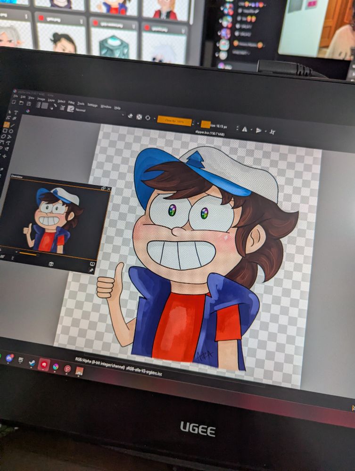The image size is (355, 471).
Task: Click the reload original preset icon
Action: coord(148,118)
